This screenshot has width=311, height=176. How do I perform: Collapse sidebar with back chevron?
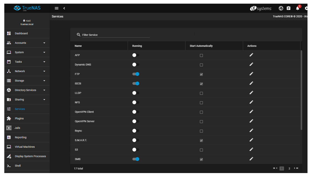tap(64, 8)
